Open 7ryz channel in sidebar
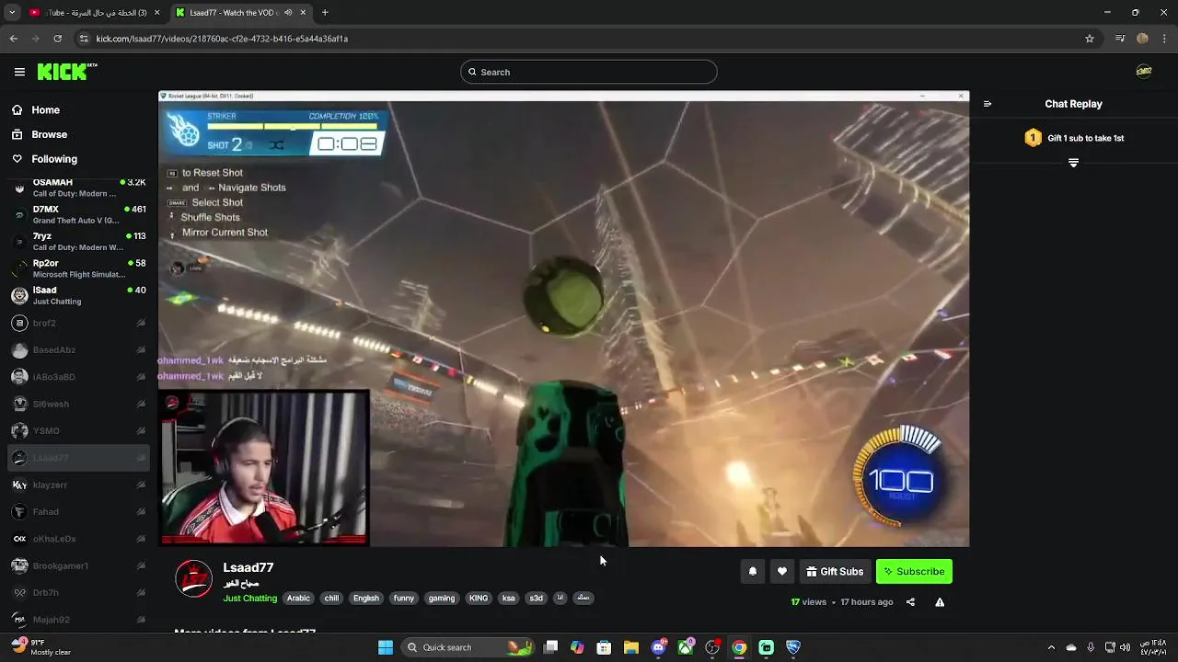The width and height of the screenshot is (1178, 662). click(x=78, y=241)
